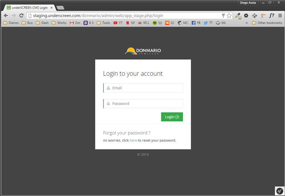Click the '© 2015' footer text
The image size is (285, 196).
point(143,155)
